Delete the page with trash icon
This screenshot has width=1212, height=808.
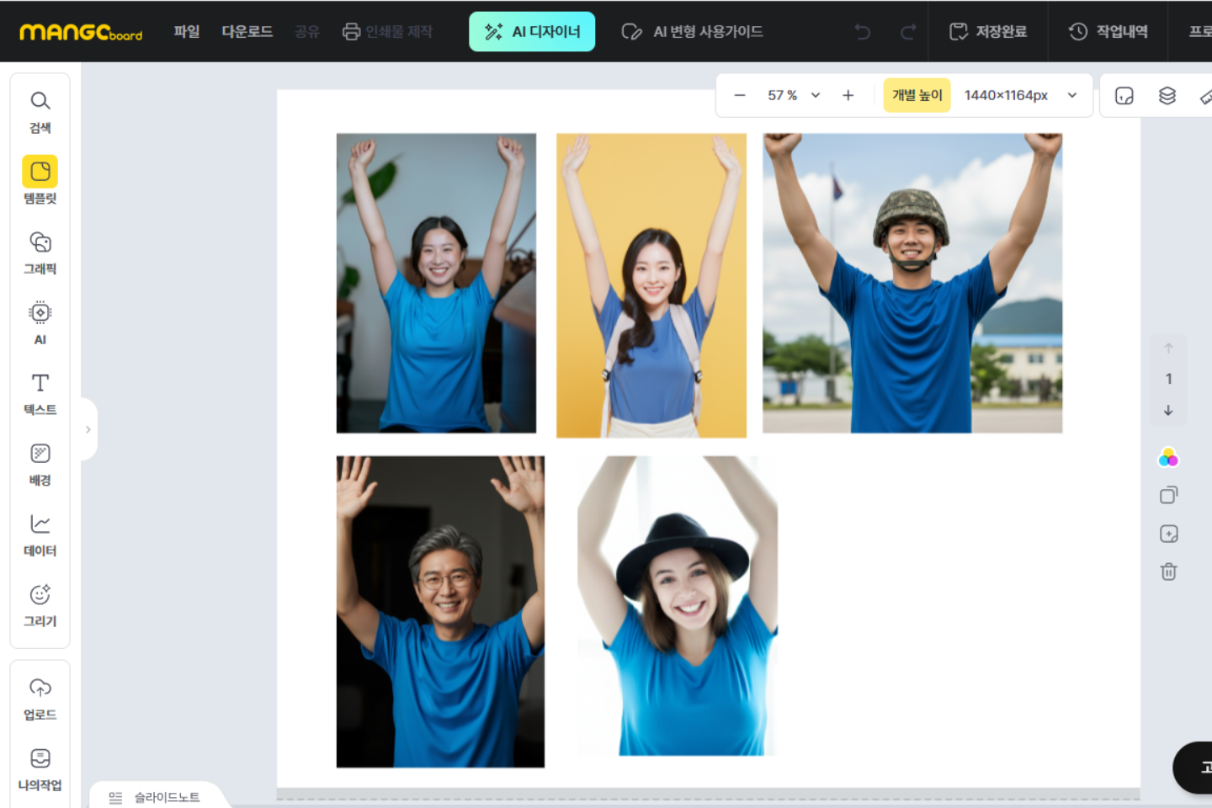[1168, 572]
